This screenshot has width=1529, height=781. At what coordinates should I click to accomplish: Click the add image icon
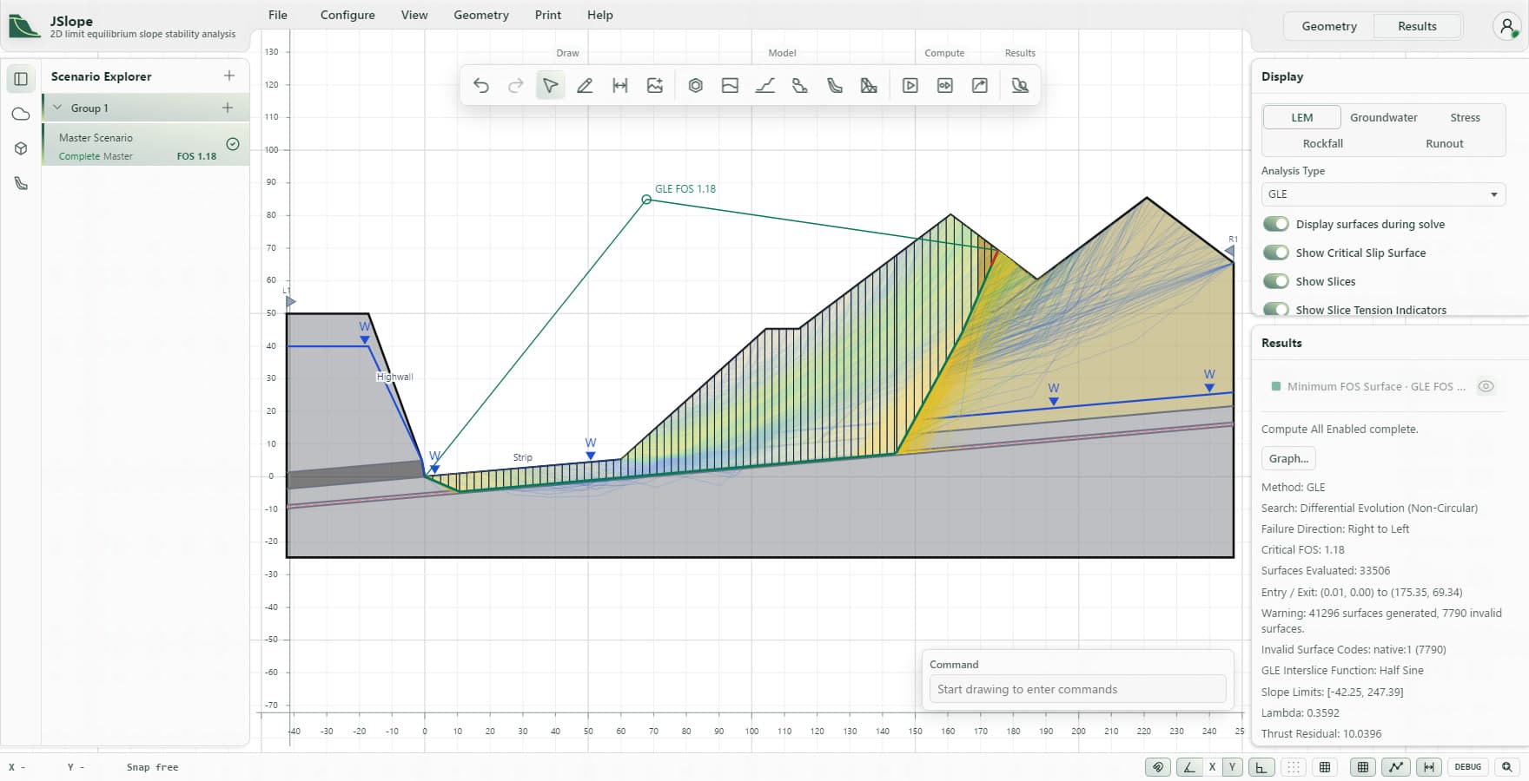[655, 85]
